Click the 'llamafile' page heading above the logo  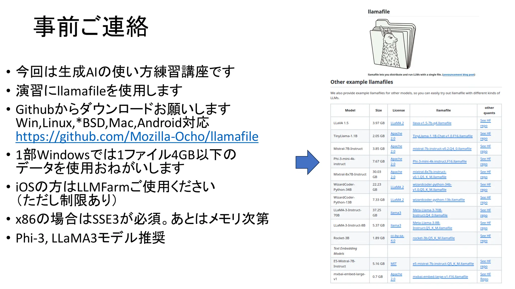[x=379, y=12]
